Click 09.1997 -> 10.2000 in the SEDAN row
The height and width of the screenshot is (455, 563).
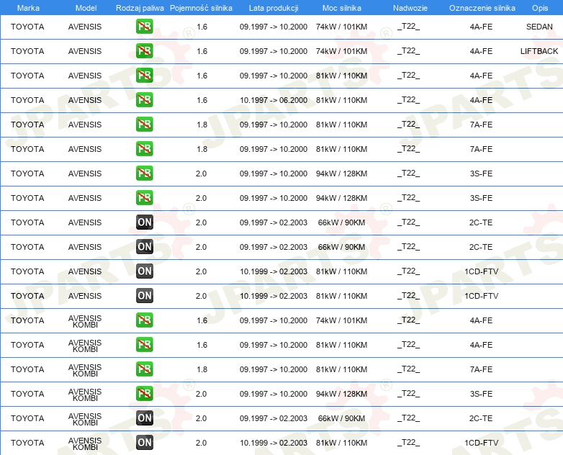[x=274, y=27]
